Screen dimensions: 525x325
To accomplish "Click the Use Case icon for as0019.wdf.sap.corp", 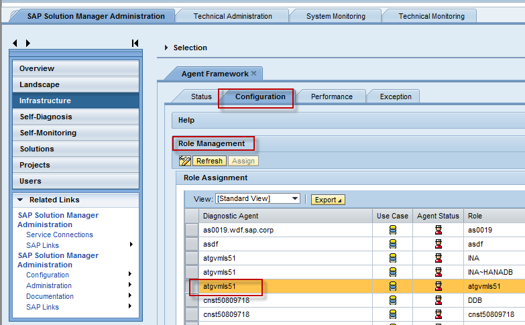I will (393, 230).
